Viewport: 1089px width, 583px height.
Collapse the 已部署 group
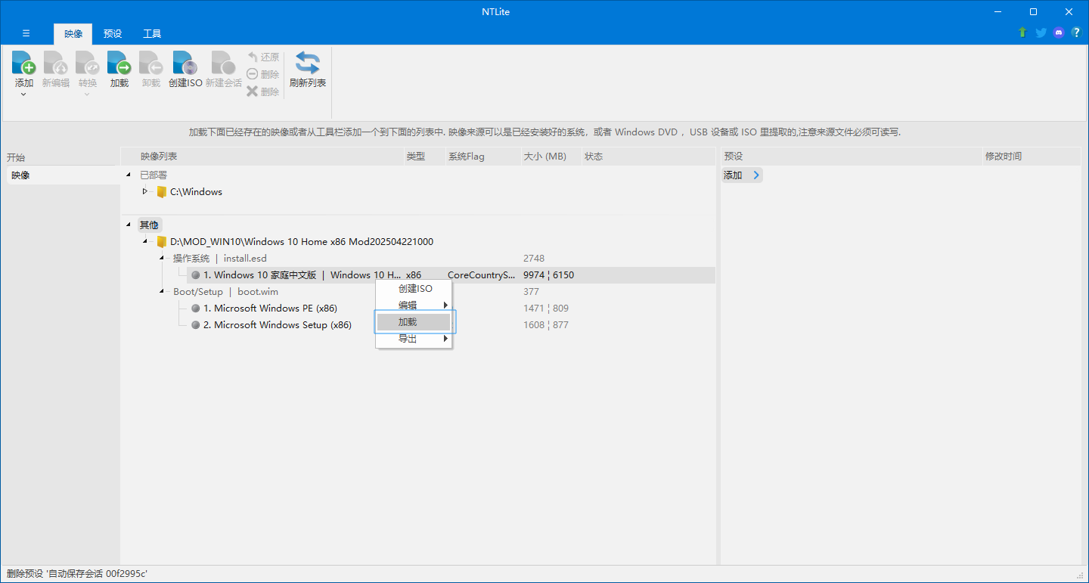(x=128, y=175)
